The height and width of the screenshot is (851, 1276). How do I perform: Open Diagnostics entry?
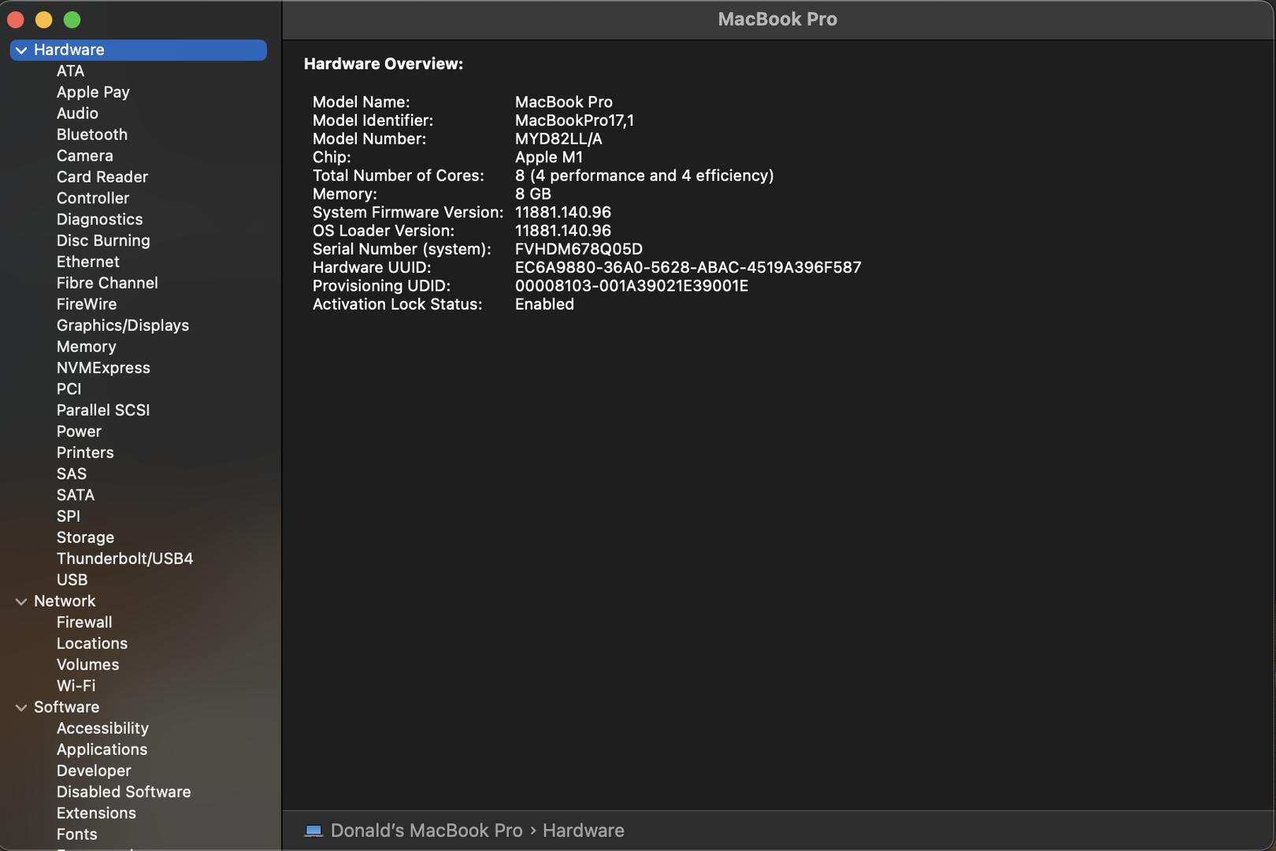coord(100,220)
